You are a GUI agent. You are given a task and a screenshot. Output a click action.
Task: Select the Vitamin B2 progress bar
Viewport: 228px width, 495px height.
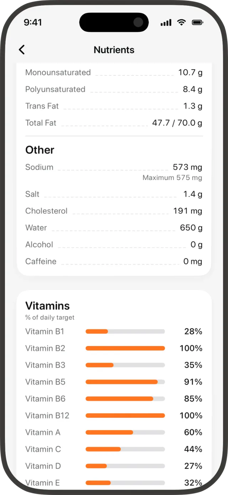125,348
